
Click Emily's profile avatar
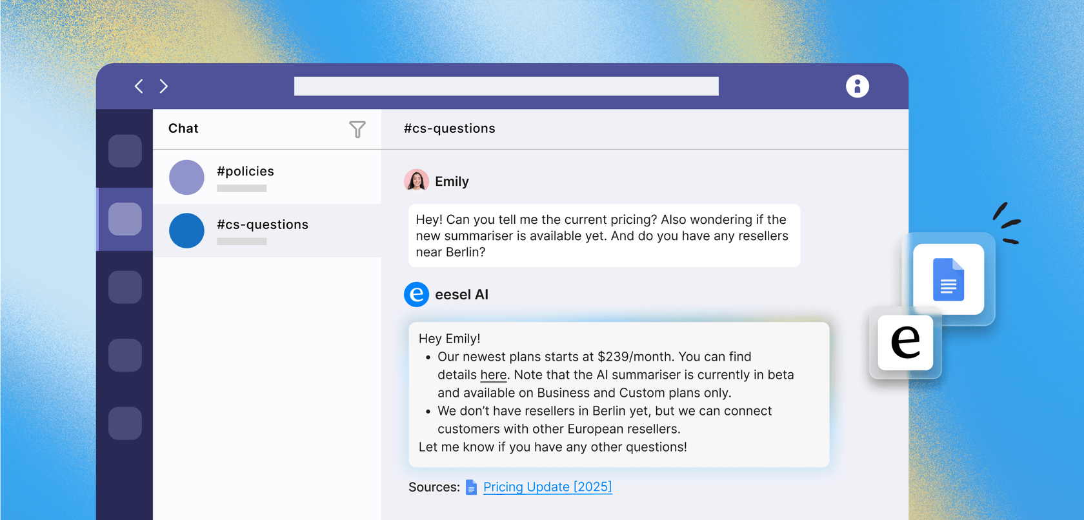[x=416, y=181]
